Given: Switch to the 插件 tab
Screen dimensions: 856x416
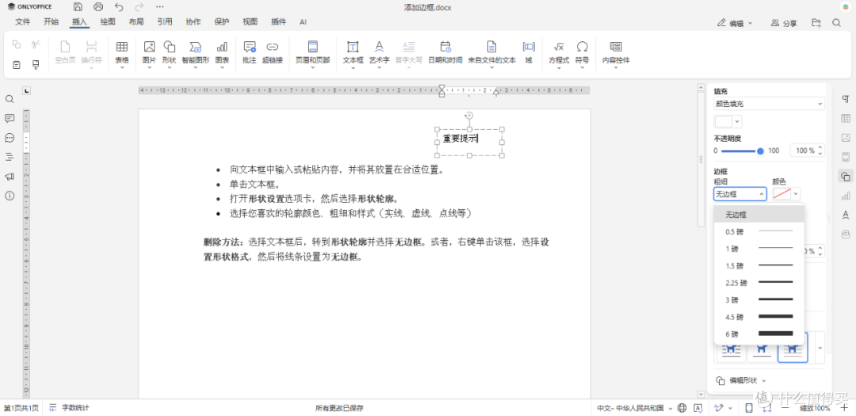Looking at the screenshot, I should pos(278,22).
